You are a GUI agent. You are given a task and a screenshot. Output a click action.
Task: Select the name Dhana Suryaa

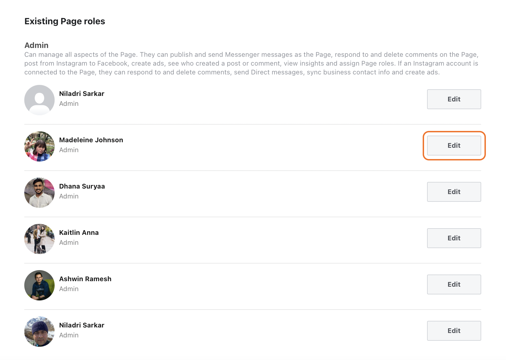[82, 186]
